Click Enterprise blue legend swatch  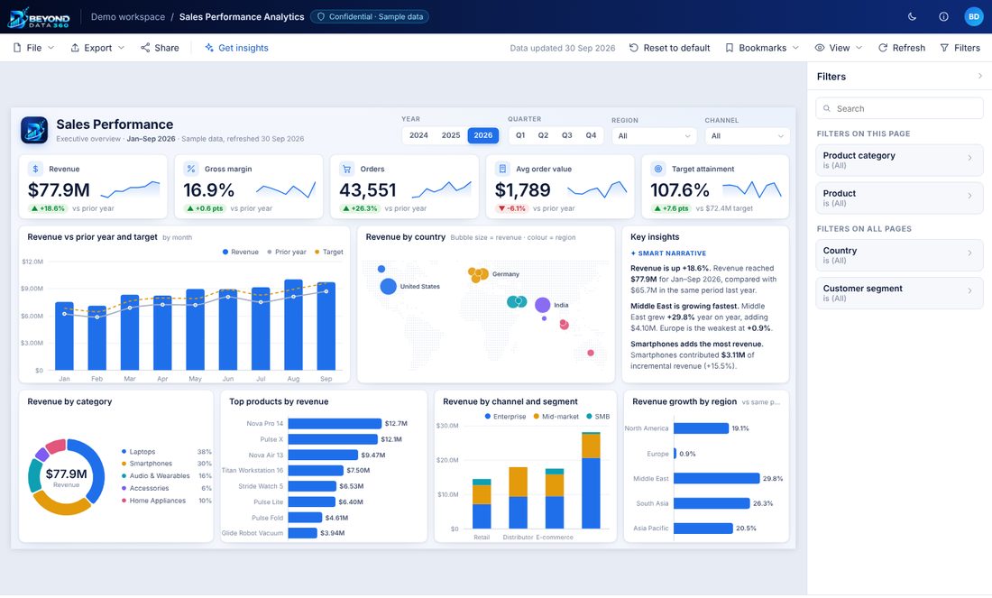487,417
